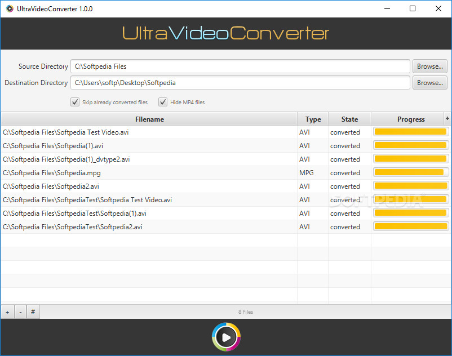Close the UltraVideoConverter window
452x356 pixels.
(x=438, y=8)
